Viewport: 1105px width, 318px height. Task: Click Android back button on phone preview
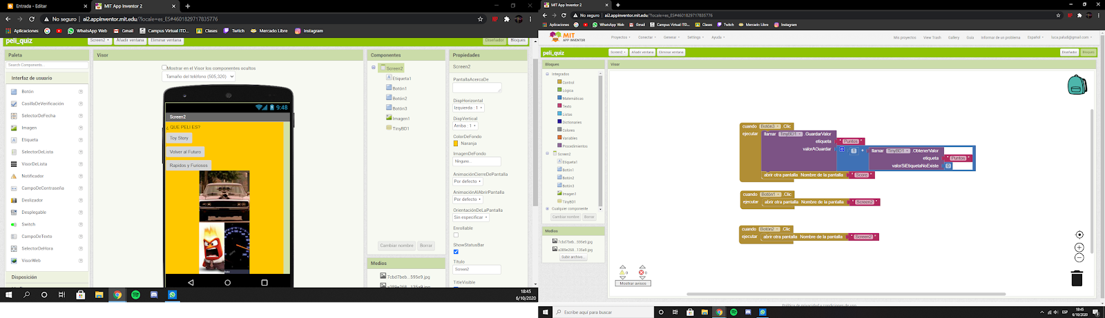coord(191,282)
